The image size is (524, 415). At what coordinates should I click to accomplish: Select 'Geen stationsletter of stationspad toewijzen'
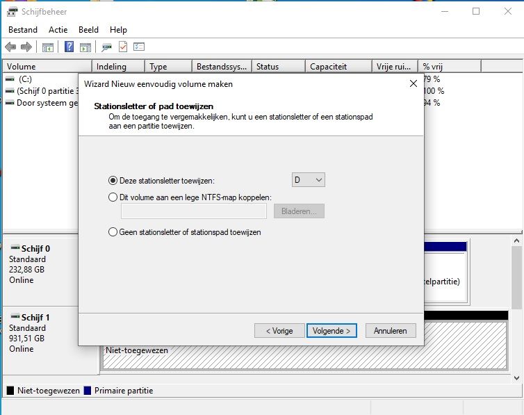[x=113, y=232]
